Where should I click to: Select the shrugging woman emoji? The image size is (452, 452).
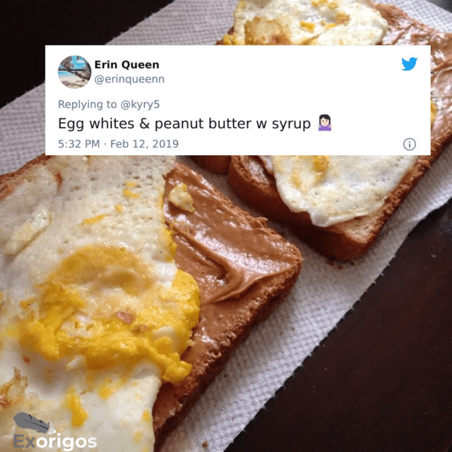point(325,123)
